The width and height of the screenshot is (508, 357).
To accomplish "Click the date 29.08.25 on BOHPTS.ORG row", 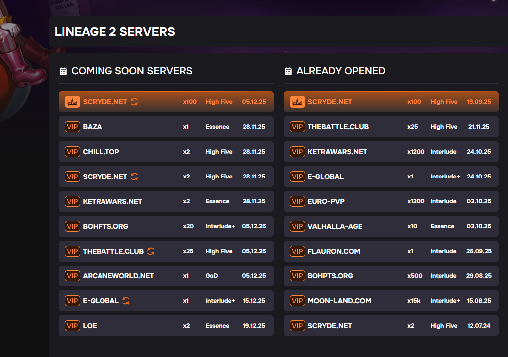I will 479,276.
